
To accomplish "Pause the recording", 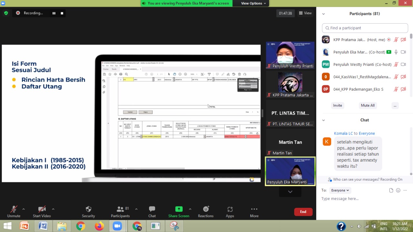I will pos(54,13).
